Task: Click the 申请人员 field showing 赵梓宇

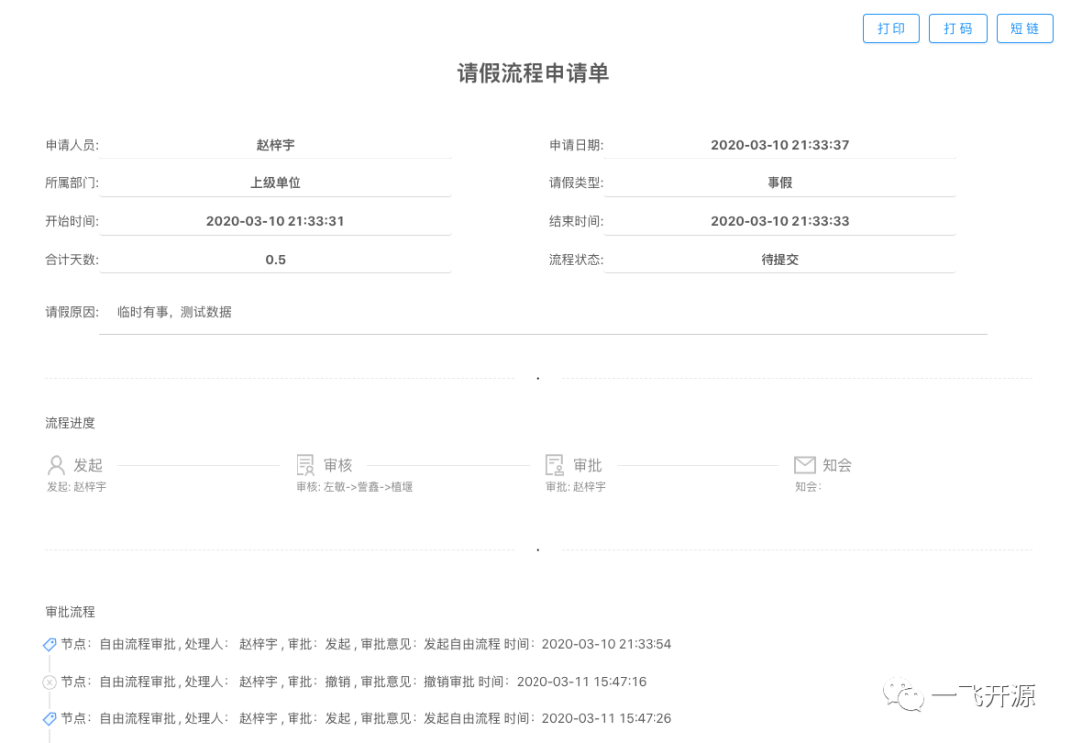Action: point(276,145)
